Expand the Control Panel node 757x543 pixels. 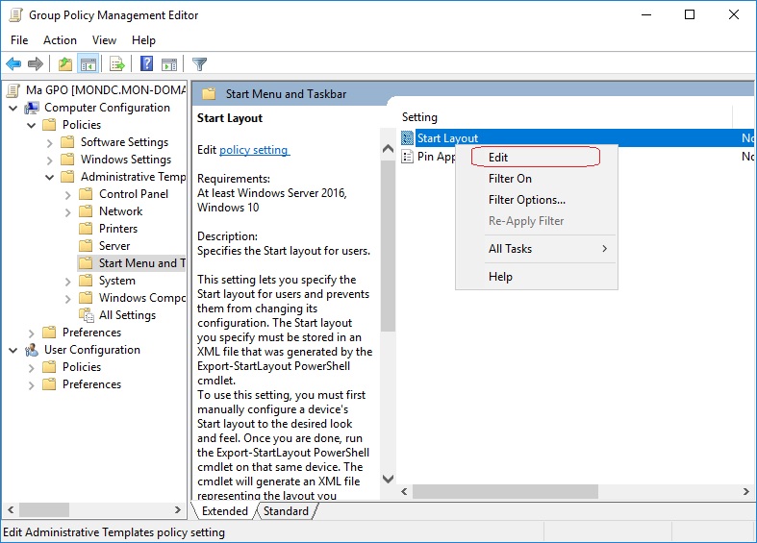[x=68, y=195]
